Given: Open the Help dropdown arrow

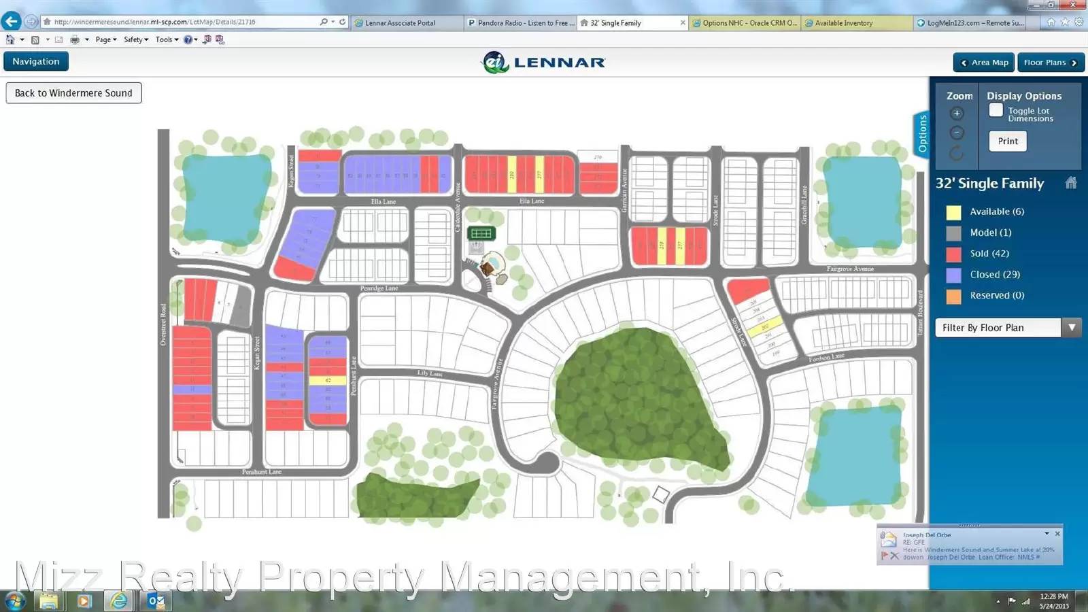Looking at the screenshot, I should 196,39.
